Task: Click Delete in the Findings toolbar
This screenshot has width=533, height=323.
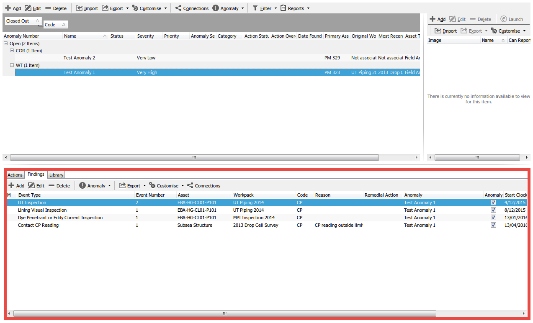Action: pyautogui.click(x=59, y=186)
